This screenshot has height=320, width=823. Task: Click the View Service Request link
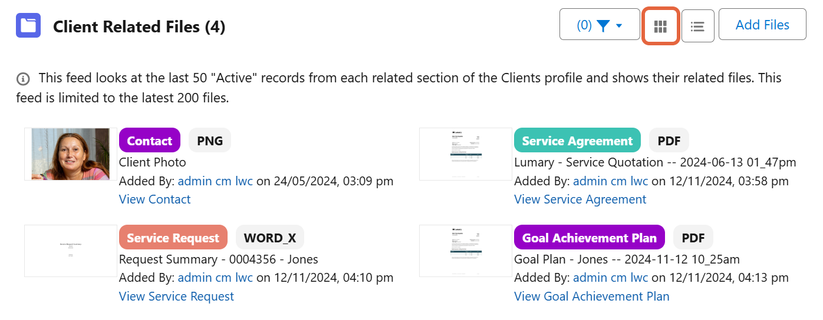[x=176, y=296]
